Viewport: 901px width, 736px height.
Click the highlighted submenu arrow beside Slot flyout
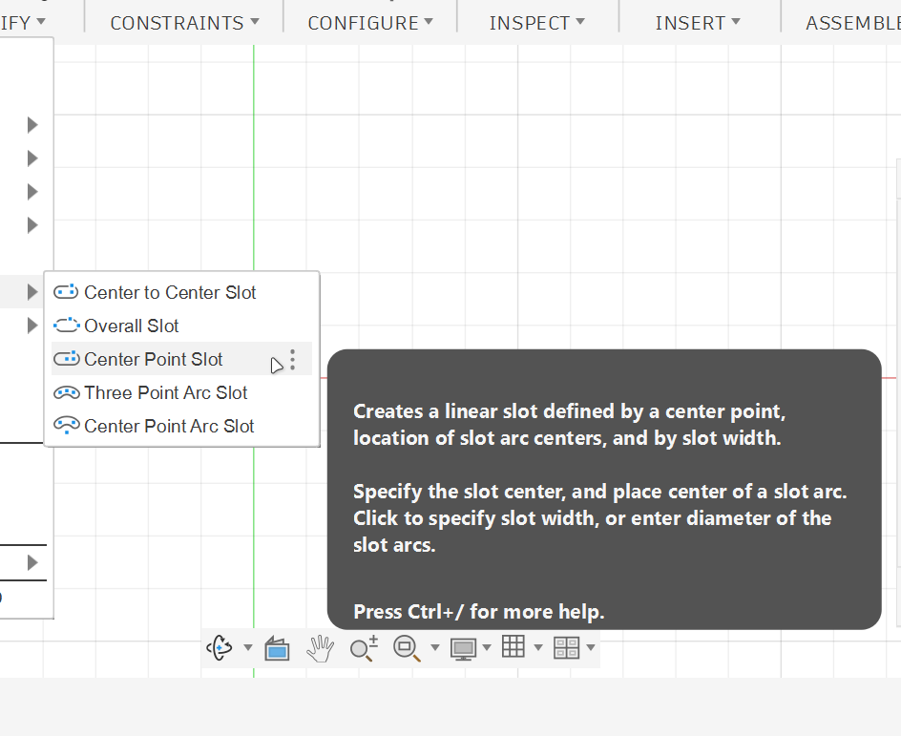coord(32,292)
